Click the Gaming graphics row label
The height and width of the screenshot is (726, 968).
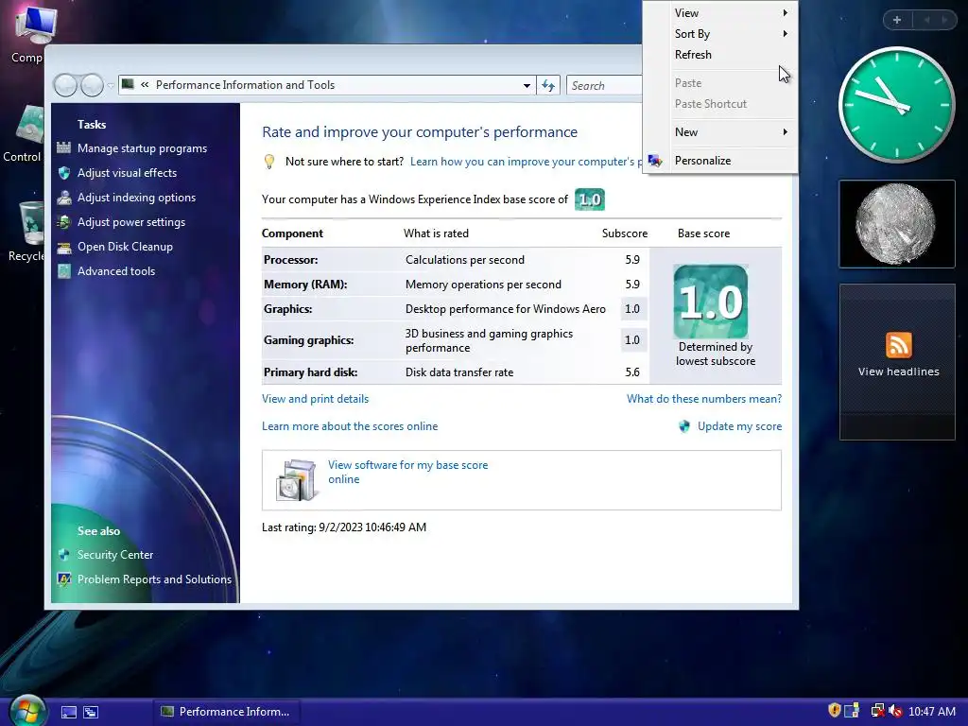(309, 340)
